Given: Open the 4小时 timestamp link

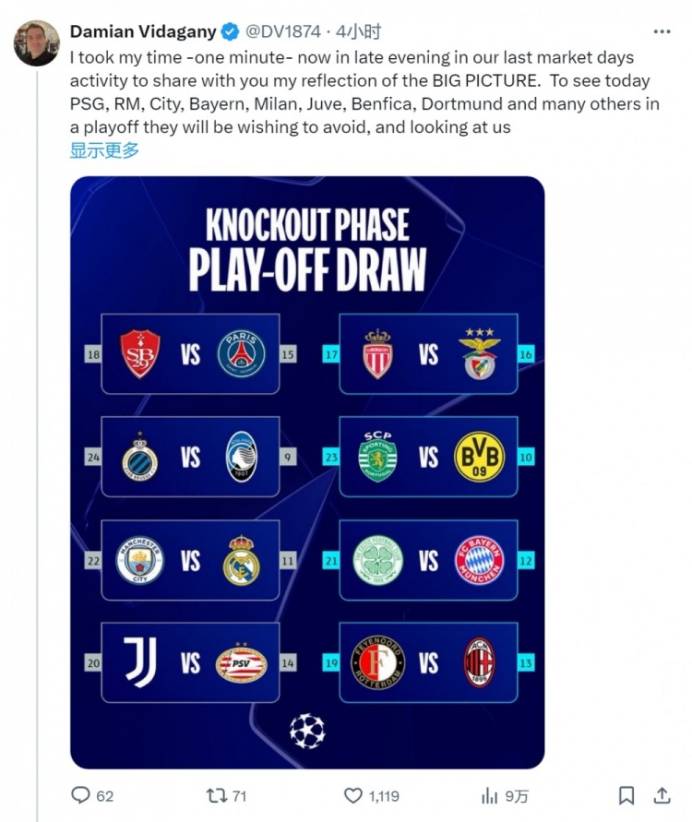Looking at the screenshot, I should (359, 32).
